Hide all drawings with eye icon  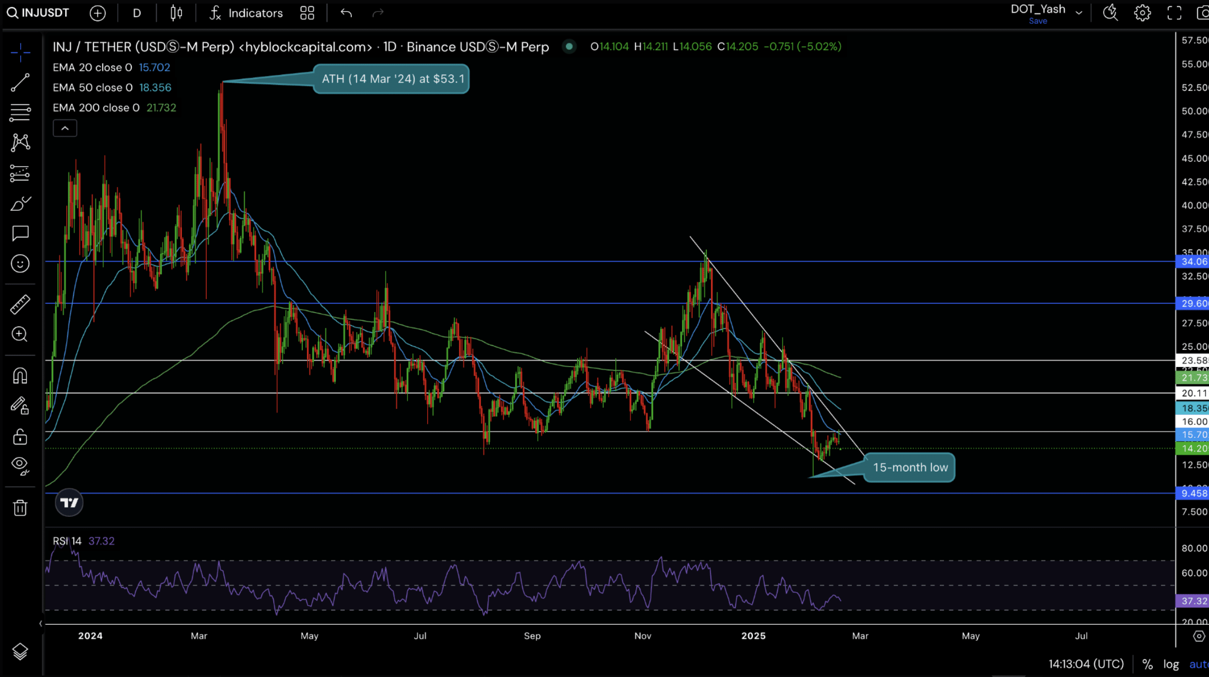20,465
